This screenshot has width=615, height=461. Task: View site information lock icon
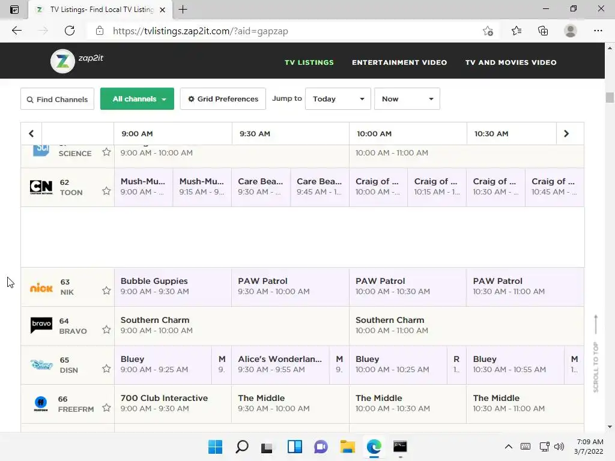pyautogui.click(x=100, y=31)
